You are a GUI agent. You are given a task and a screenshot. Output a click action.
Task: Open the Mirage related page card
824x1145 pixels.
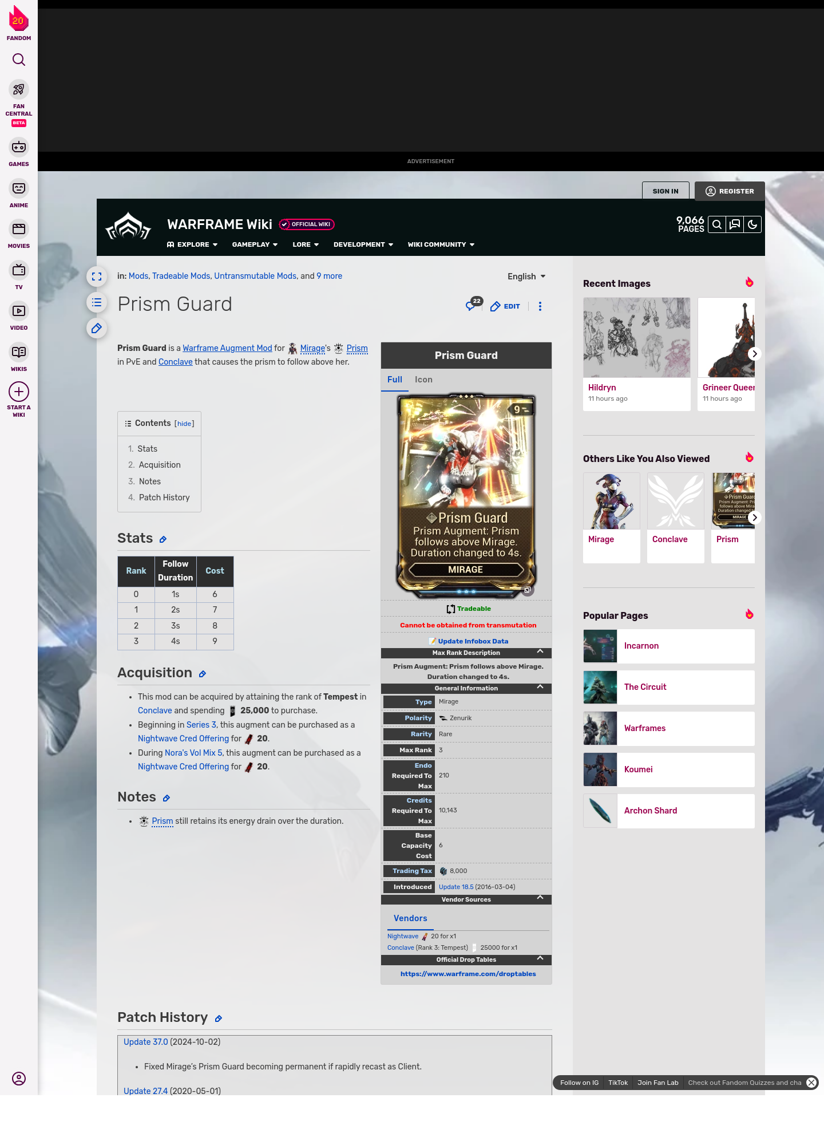[x=612, y=518]
